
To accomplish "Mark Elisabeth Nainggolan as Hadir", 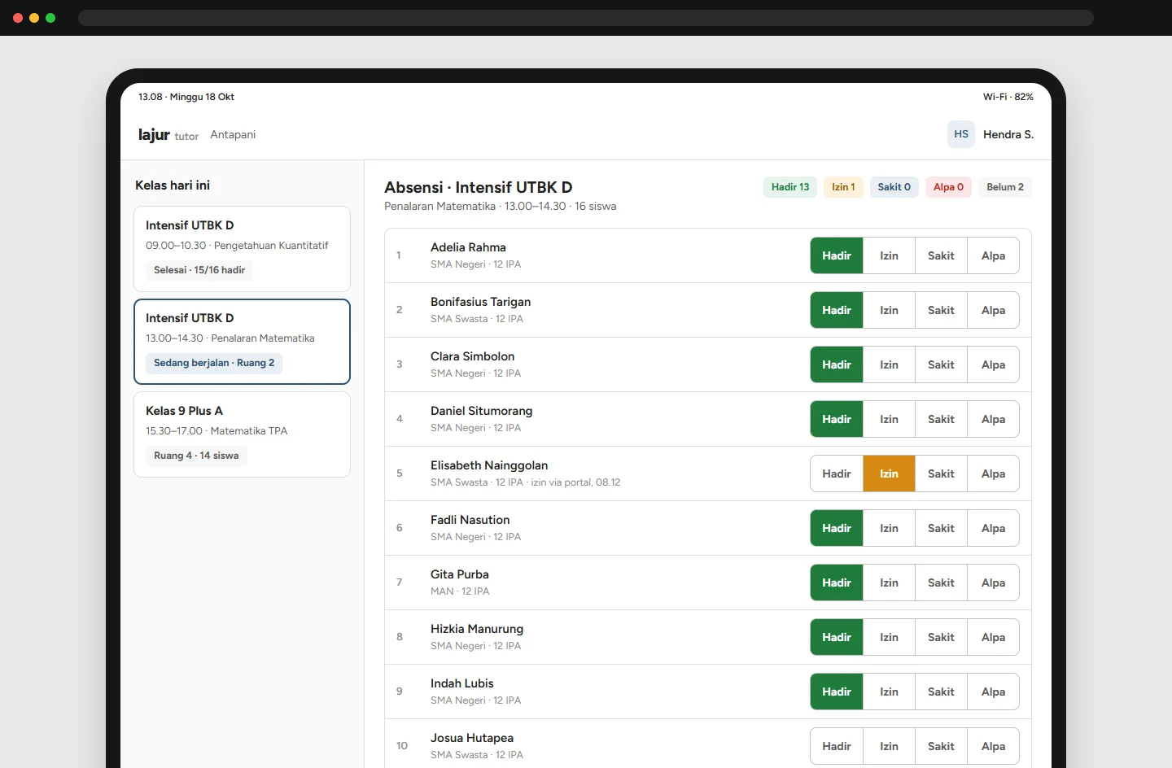I will (837, 473).
